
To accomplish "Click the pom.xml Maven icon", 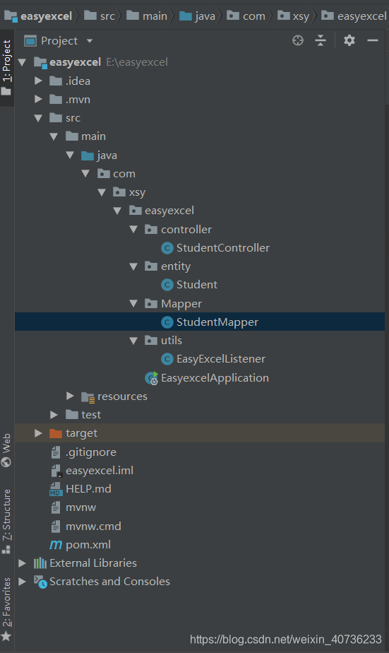I will pyautogui.click(x=56, y=544).
